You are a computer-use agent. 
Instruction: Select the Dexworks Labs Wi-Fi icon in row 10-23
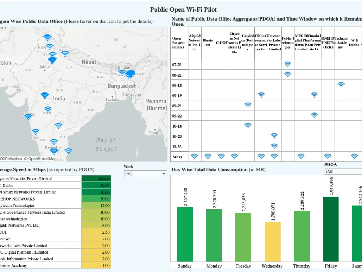274,136
